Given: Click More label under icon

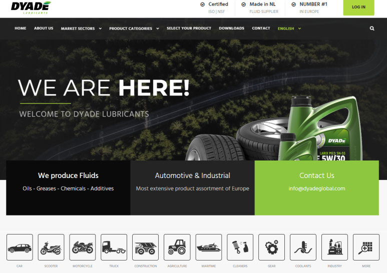Looking at the screenshot, I should 366,266.
